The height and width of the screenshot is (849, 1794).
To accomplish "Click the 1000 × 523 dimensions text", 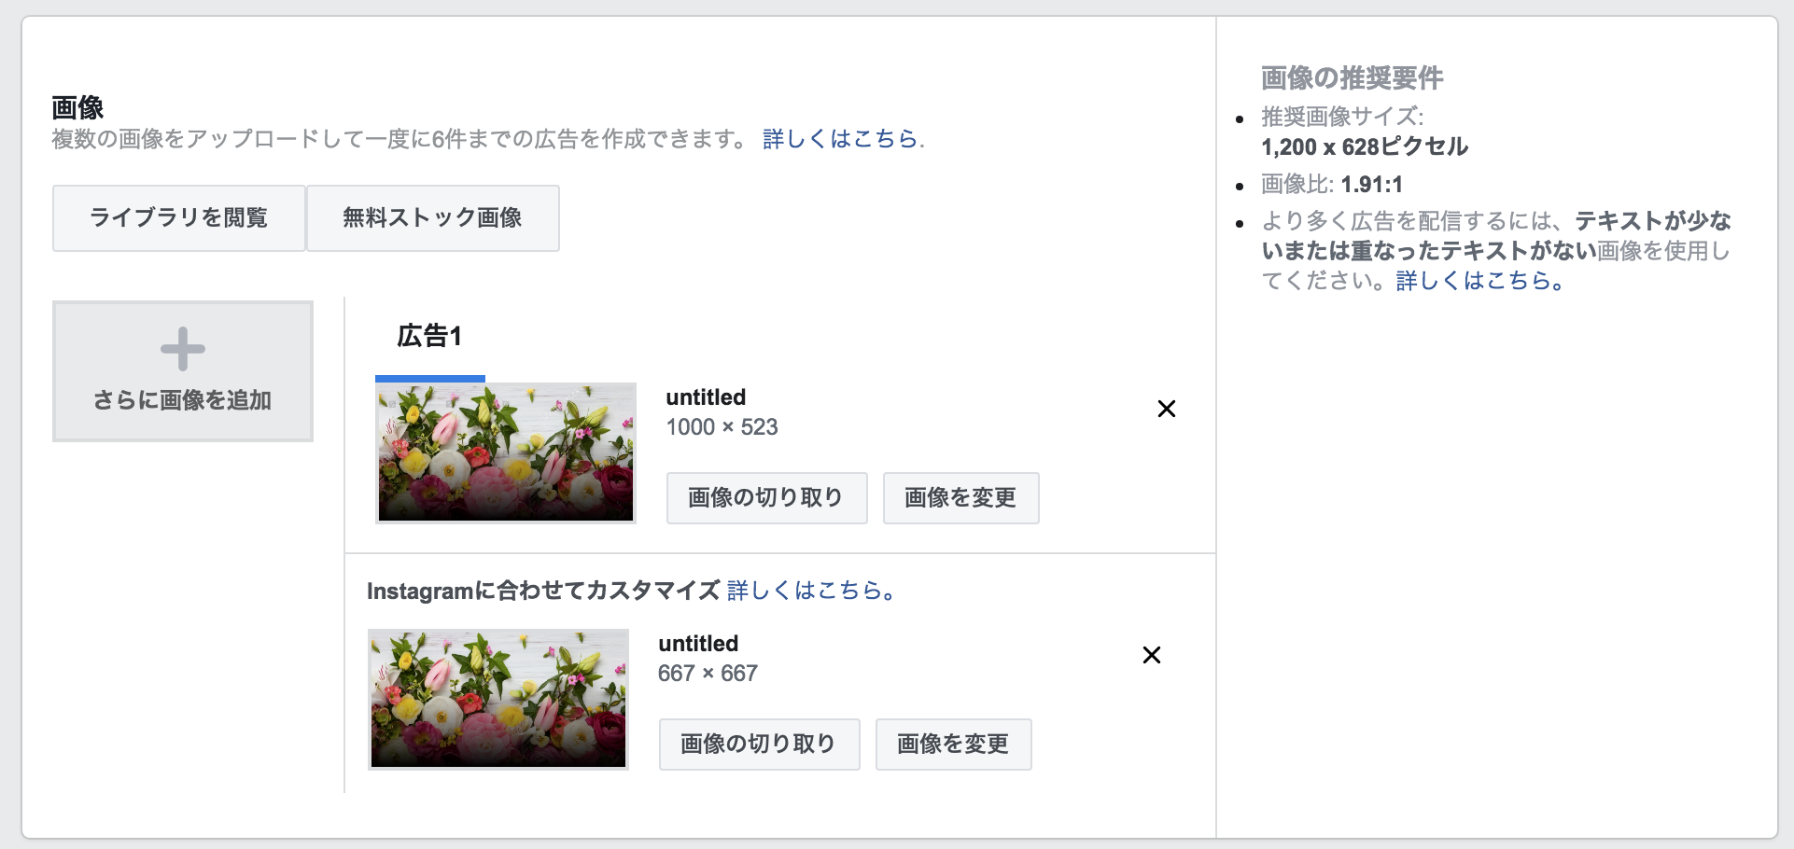I will (722, 427).
